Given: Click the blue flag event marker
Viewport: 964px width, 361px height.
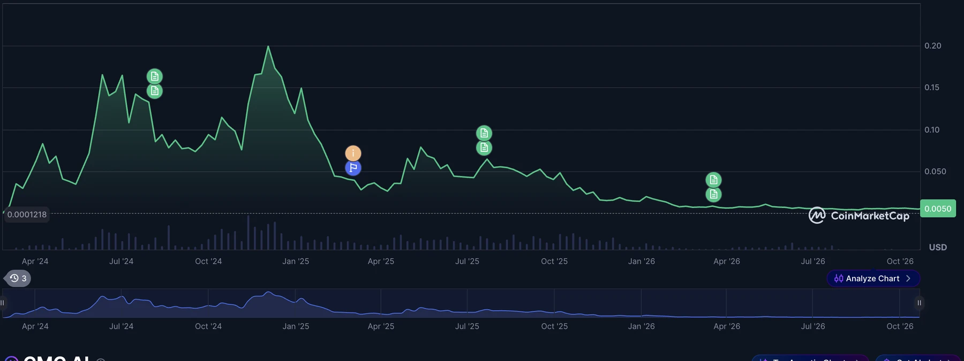Looking at the screenshot, I should coord(353,168).
